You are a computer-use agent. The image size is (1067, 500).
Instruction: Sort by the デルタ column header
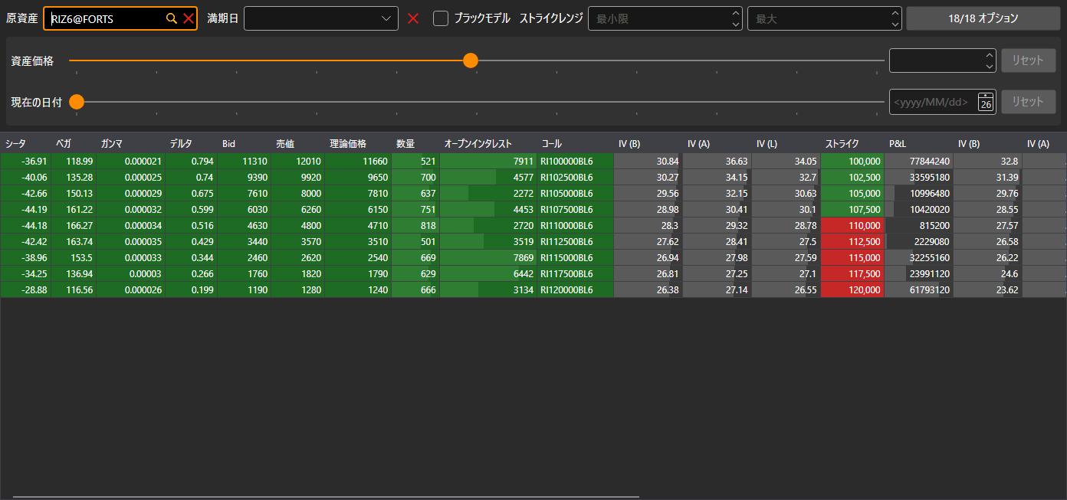point(191,143)
